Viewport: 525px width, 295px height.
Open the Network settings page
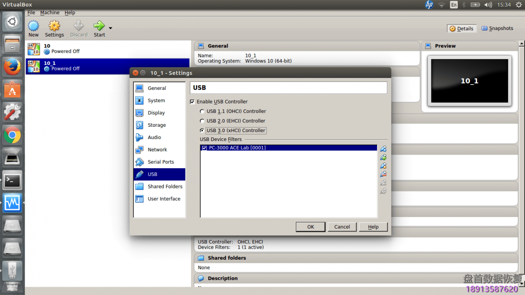[157, 149]
